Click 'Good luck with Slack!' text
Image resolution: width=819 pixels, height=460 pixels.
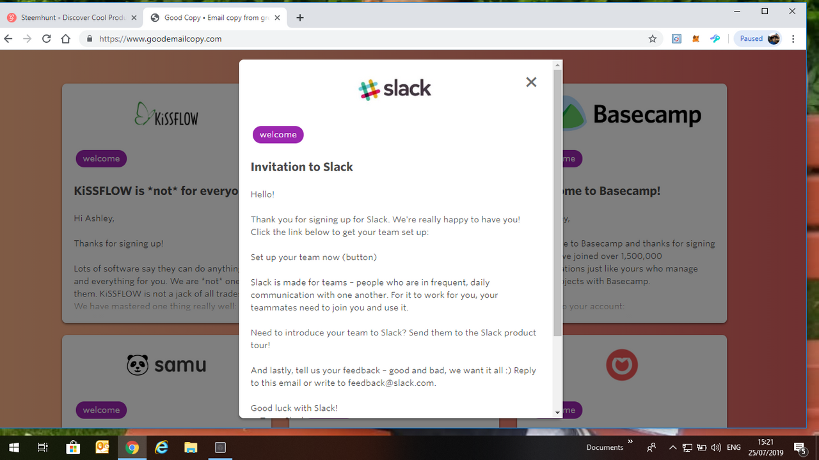tap(294, 408)
